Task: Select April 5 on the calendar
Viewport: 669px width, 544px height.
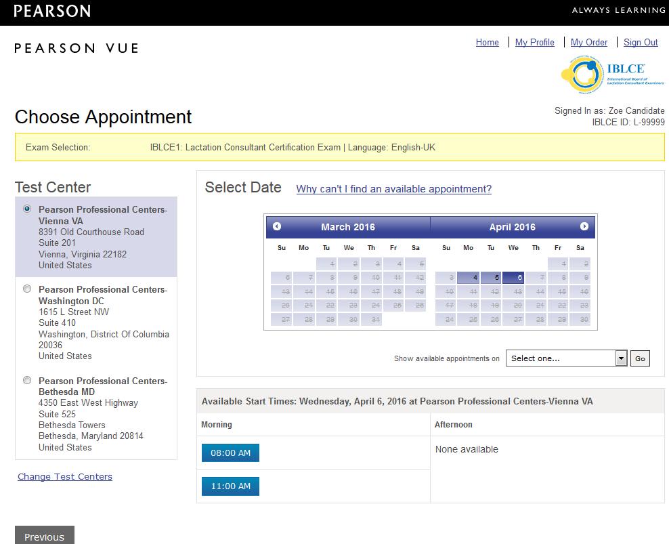Action: click(x=491, y=278)
